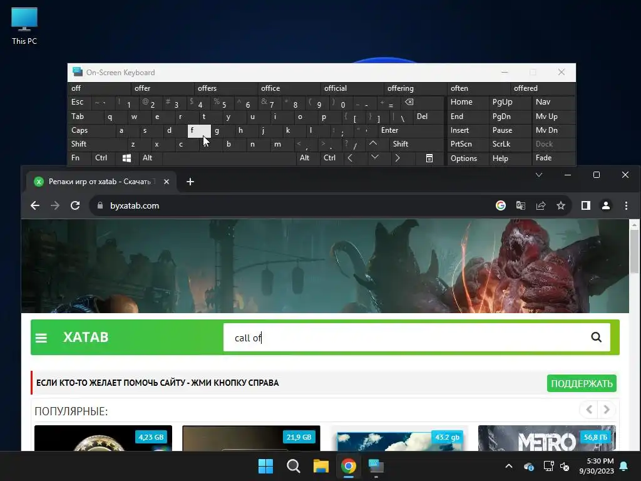The width and height of the screenshot is (641, 481).
Task: Click the search magnifier icon on XATAB site
Action: click(596, 337)
